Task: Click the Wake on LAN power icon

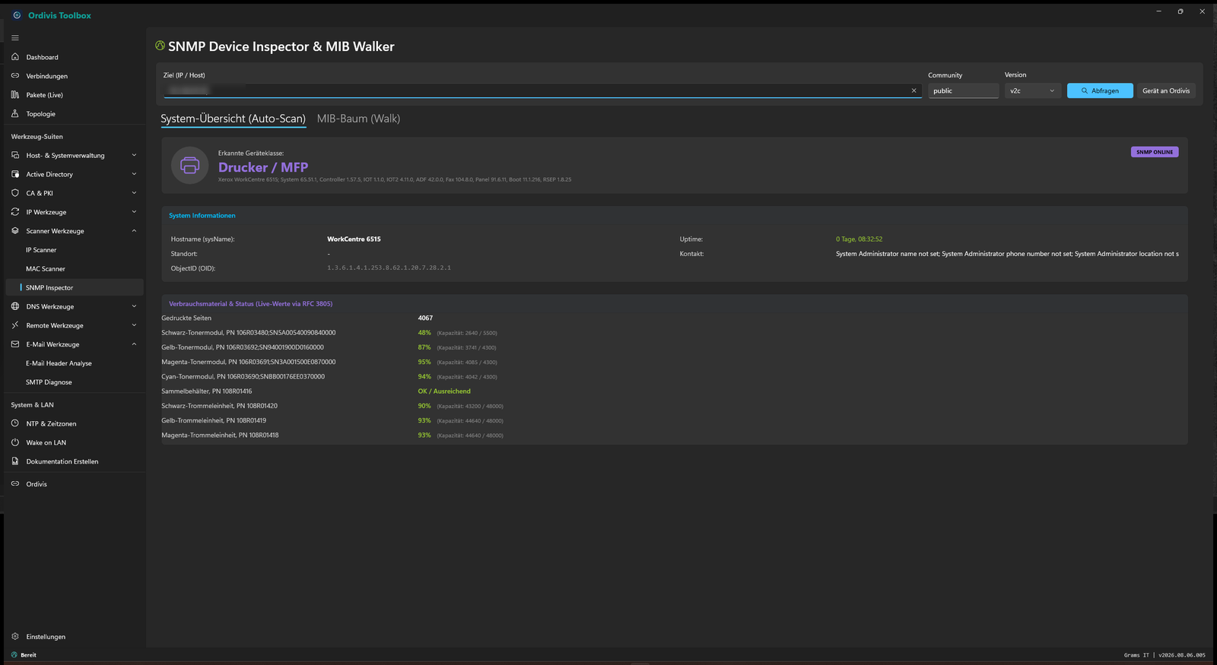Action: coord(15,442)
